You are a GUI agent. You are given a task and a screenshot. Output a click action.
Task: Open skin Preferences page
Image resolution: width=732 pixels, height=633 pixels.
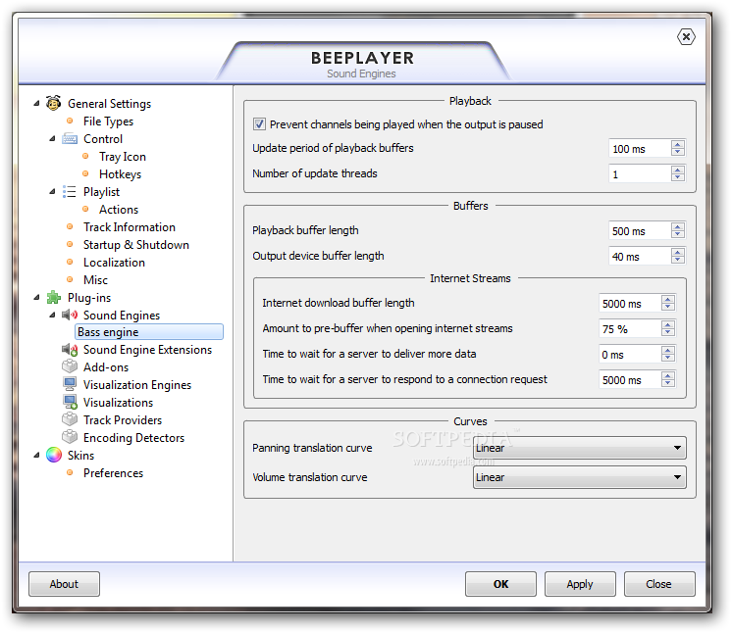(x=113, y=472)
